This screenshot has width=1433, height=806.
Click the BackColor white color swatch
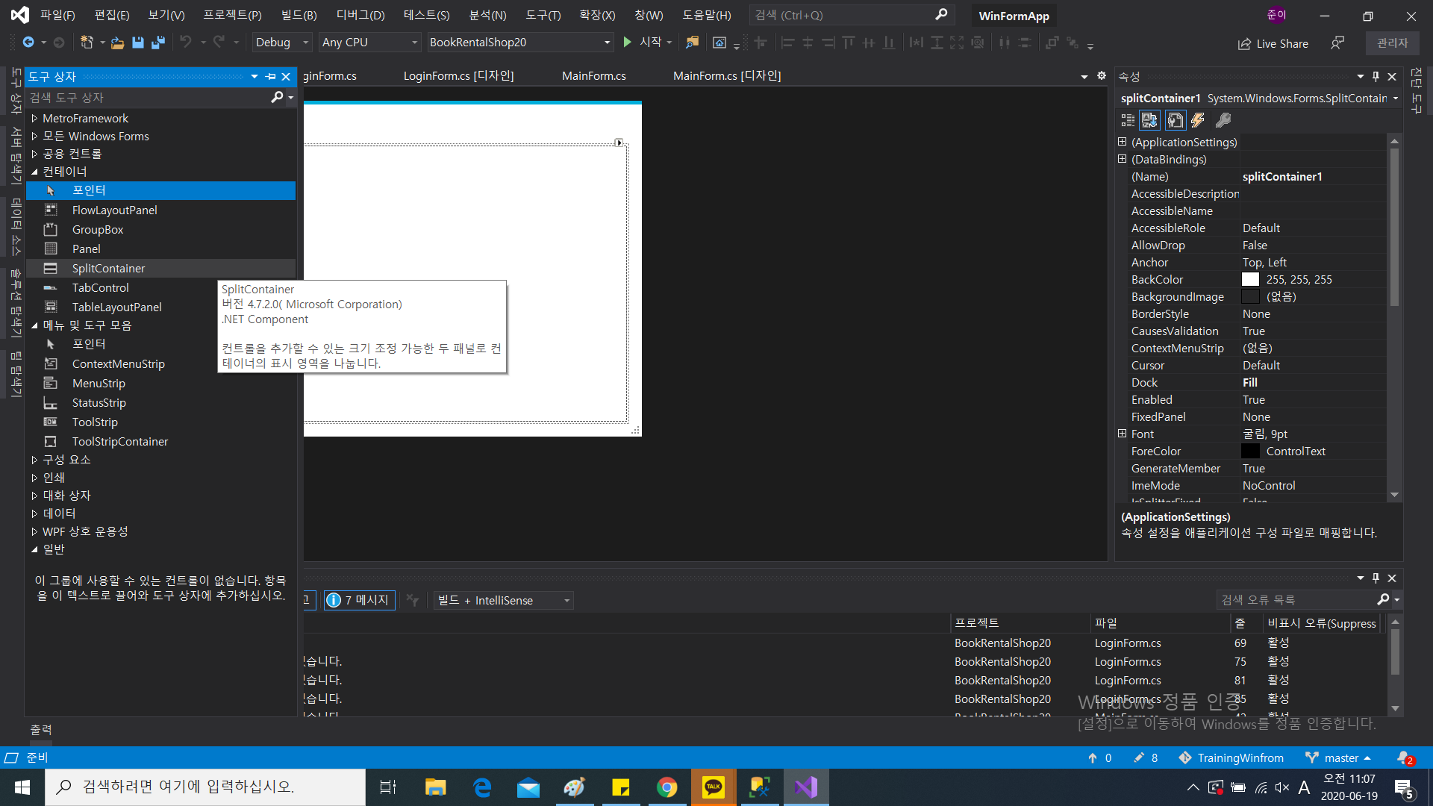tap(1250, 279)
